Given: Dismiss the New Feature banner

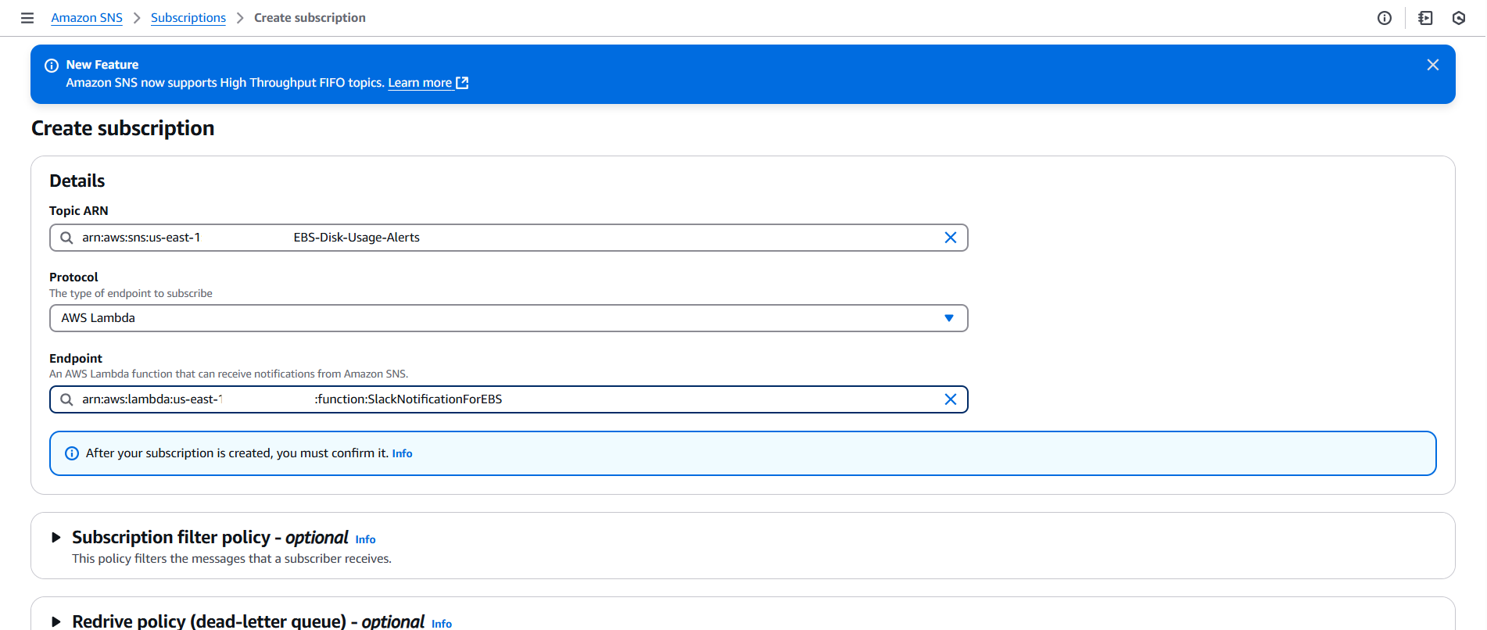Looking at the screenshot, I should click(x=1433, y=65).
